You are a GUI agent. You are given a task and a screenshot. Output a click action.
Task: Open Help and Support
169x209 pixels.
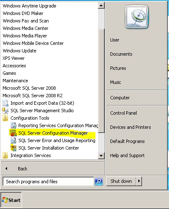(127, 155)
